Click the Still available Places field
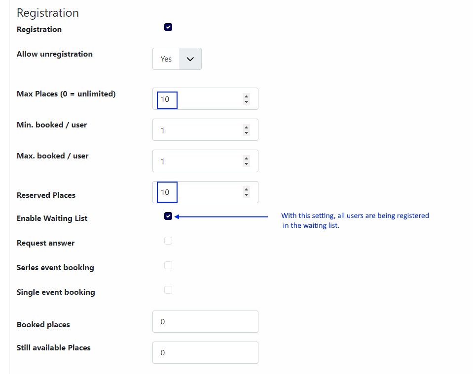 pyautogui.click(x=206, y=353)
